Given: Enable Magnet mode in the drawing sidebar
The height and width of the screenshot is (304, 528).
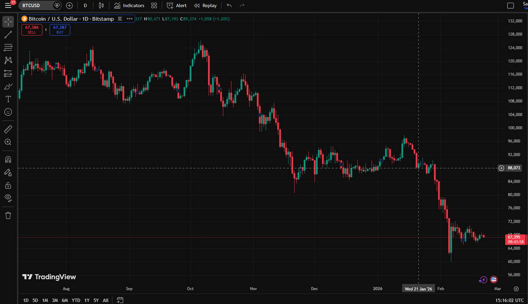Looking at the screenshot, I should [x=7, y=159].
